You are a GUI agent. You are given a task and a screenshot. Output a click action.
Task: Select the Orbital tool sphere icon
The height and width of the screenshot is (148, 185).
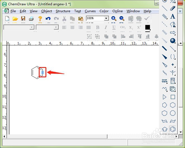tap(173, 41)
